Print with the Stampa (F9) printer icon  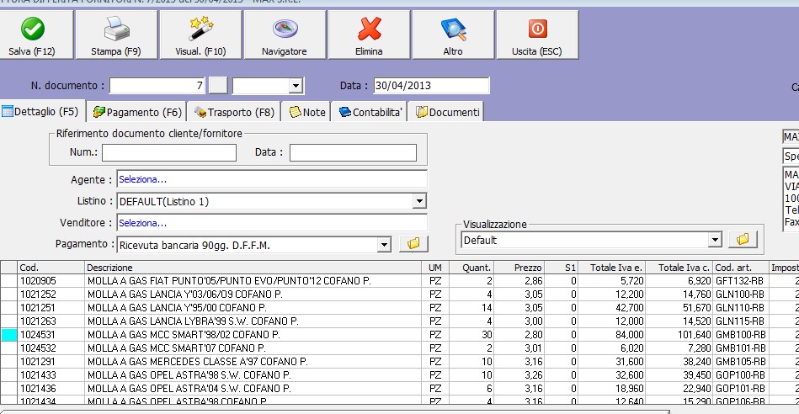117,29
